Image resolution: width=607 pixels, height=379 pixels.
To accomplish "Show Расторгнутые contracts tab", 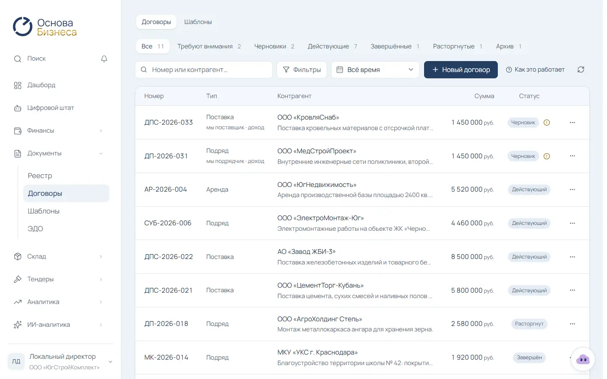I will coord(457,46).
